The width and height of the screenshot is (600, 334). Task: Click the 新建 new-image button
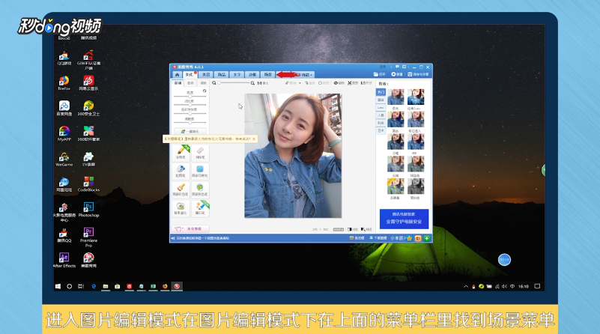point(397,74)
